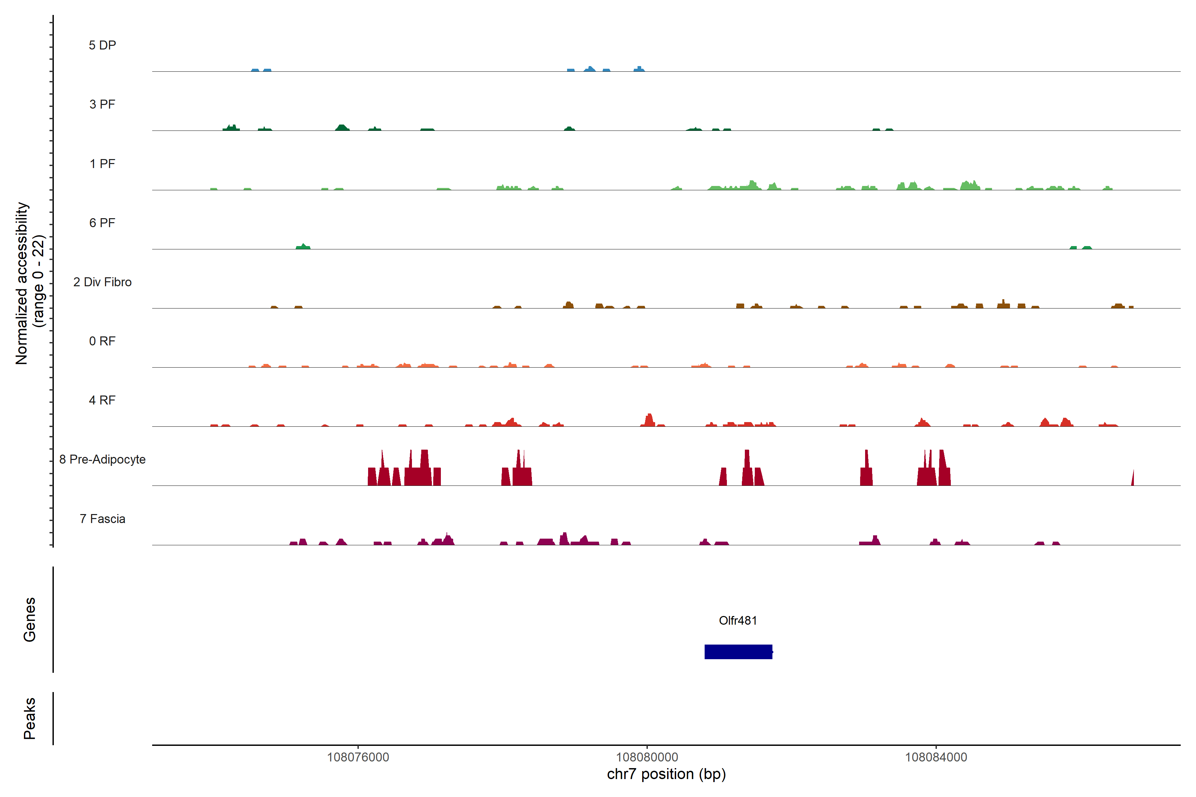This screenshot has height=797, width=1196.
Task: Click the chr7 position (bp) axis title
Action: [x=666, y=774]
